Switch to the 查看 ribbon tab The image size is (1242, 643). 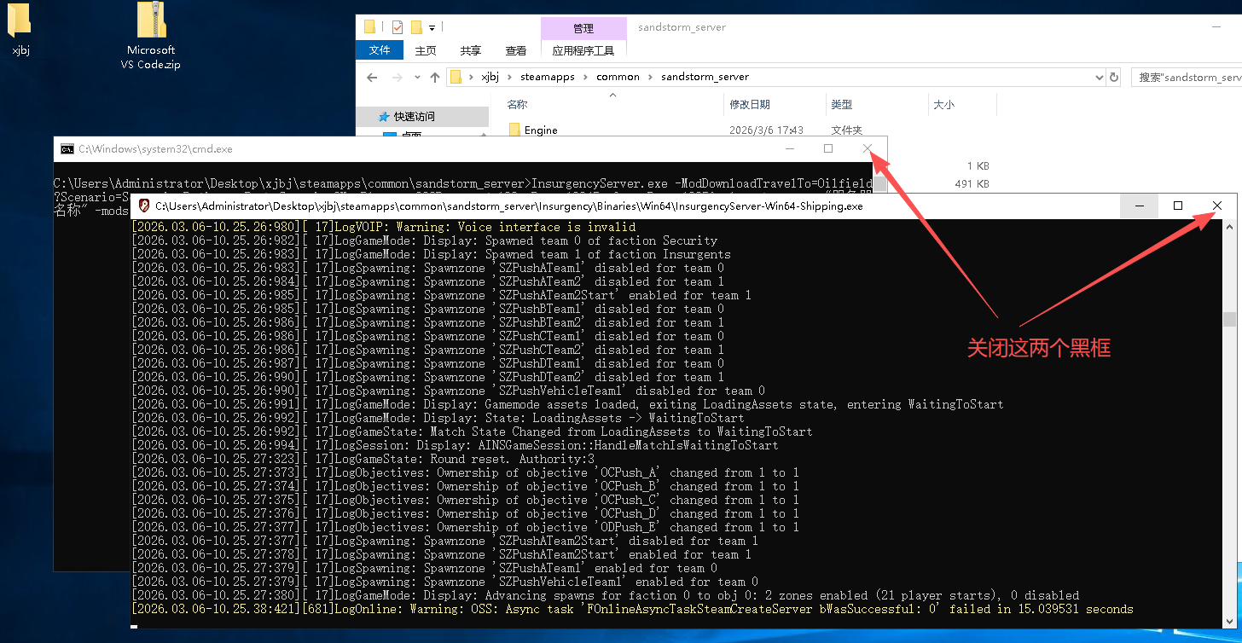515,50
